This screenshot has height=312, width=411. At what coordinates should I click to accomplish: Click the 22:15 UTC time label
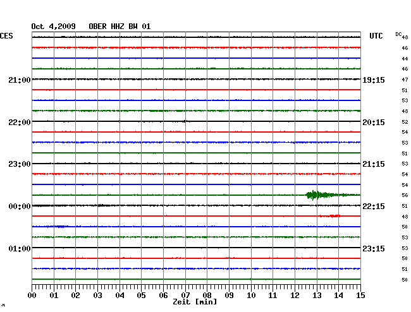pos(374,207)
